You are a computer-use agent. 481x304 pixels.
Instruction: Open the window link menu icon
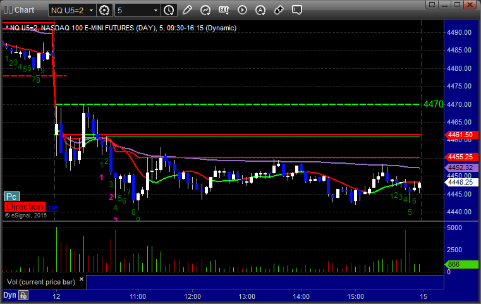(x=432, y=4)
